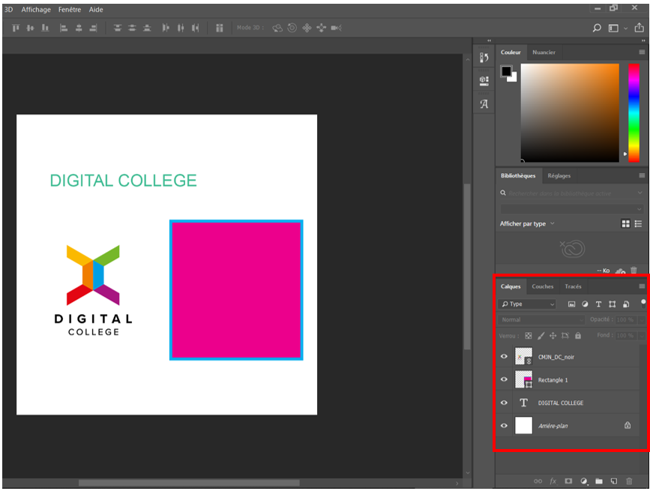Hide the DIGITAL COLLEGE text layer
Image resolution: width=650 pixels, height=494 pixels.
coord(504,403)
